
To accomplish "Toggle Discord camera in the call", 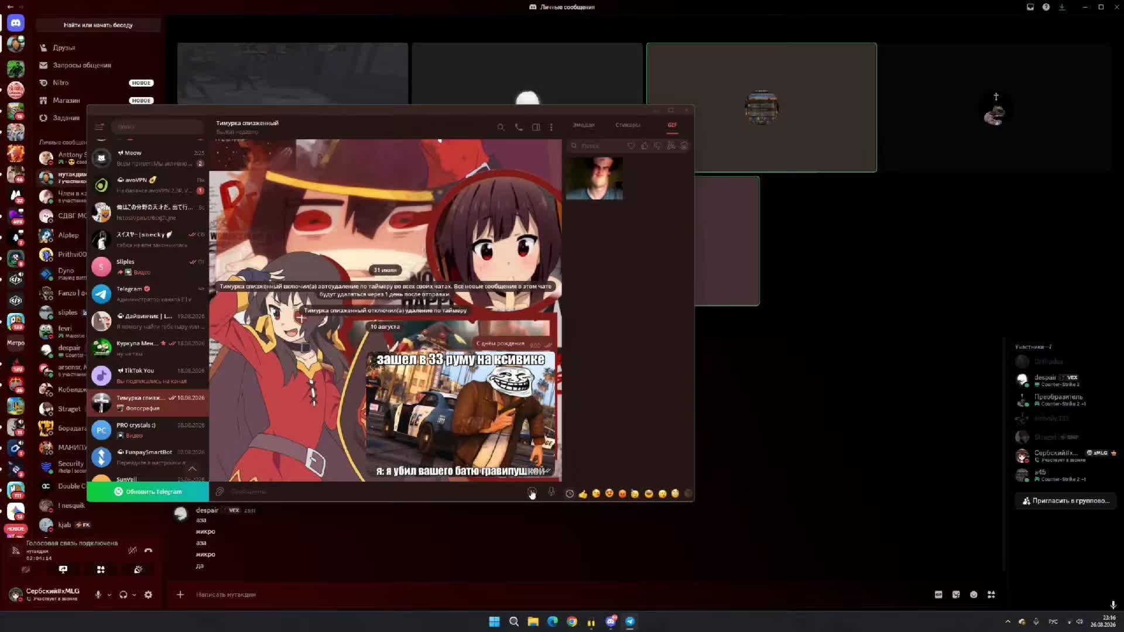I will click(26, 569).
